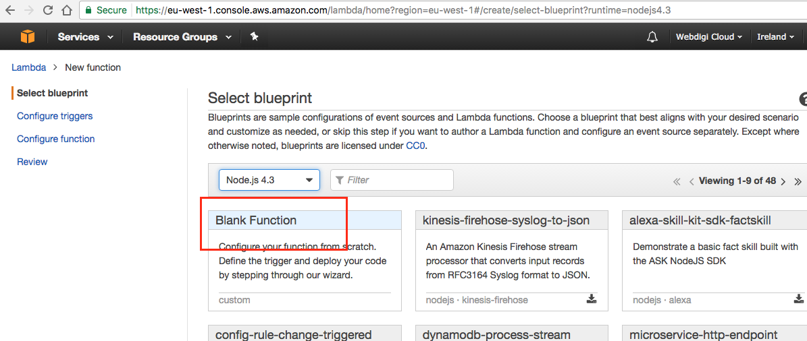This screenshot has width=807, height=341.
Task: Download the kinesis-firehose-syslog-to-json blueprint
Action: pyautogui.click(x=592, y=299)
